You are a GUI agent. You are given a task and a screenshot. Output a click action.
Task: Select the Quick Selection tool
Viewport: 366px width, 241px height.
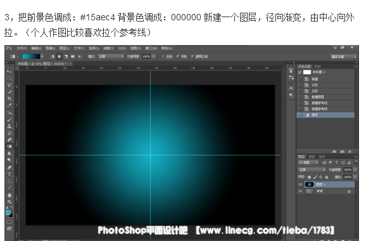coord(9,91)
